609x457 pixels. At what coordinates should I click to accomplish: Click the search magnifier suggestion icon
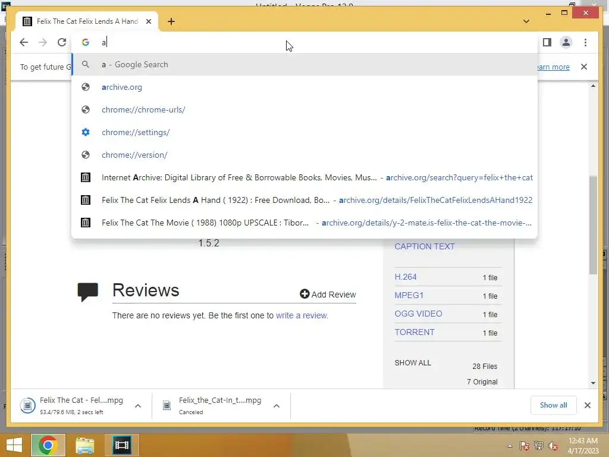86,64
